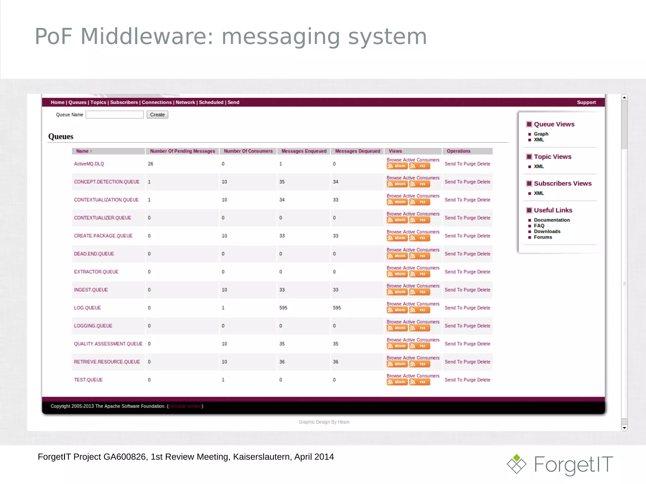Open ActiveMQ.DLQ queue link
646x484 pixels.
(x=89, y=164)
